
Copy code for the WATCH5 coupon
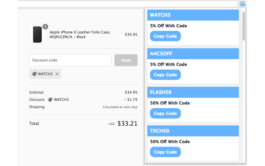165,36
